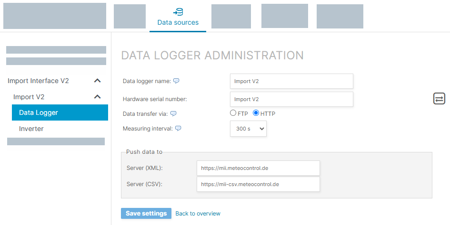
Task: Click the swap arrows icon at right edge
Action: click(x=439, y=99)
